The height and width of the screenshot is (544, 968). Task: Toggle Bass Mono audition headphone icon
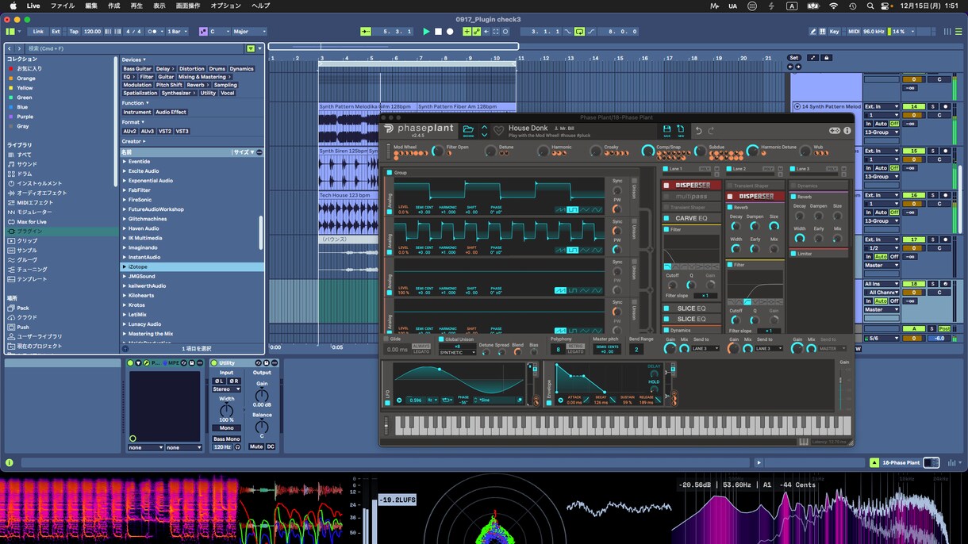[x=237, y=447]
